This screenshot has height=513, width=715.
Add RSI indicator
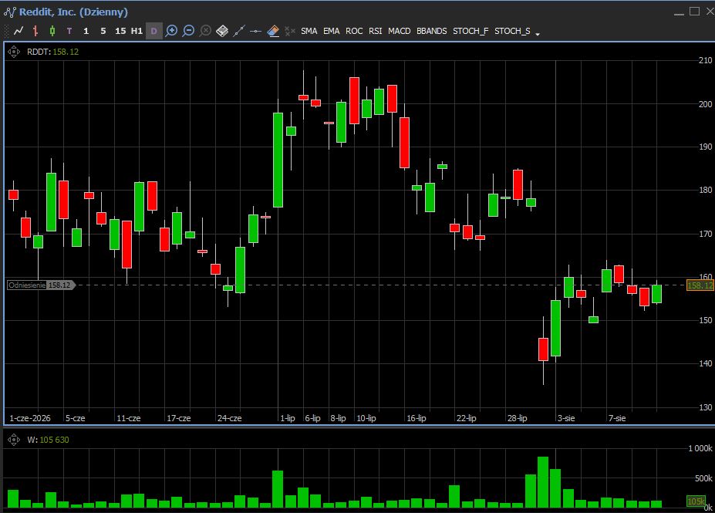tap(376, 31)
